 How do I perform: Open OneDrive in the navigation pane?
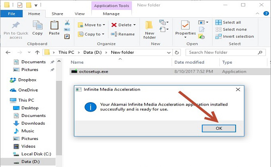click(28, 90)
